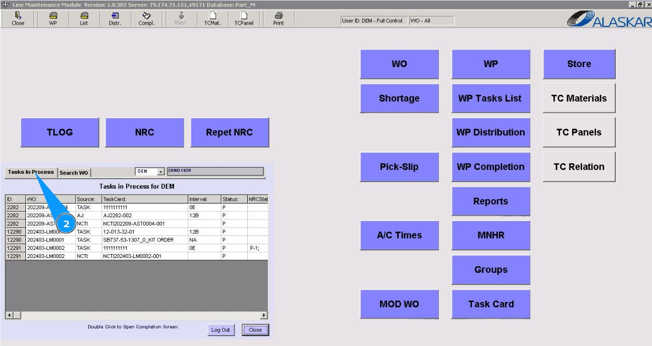Switch to Tasks In Process tab
The width and height of the screenshot is (652, 346).
[31, 172]
